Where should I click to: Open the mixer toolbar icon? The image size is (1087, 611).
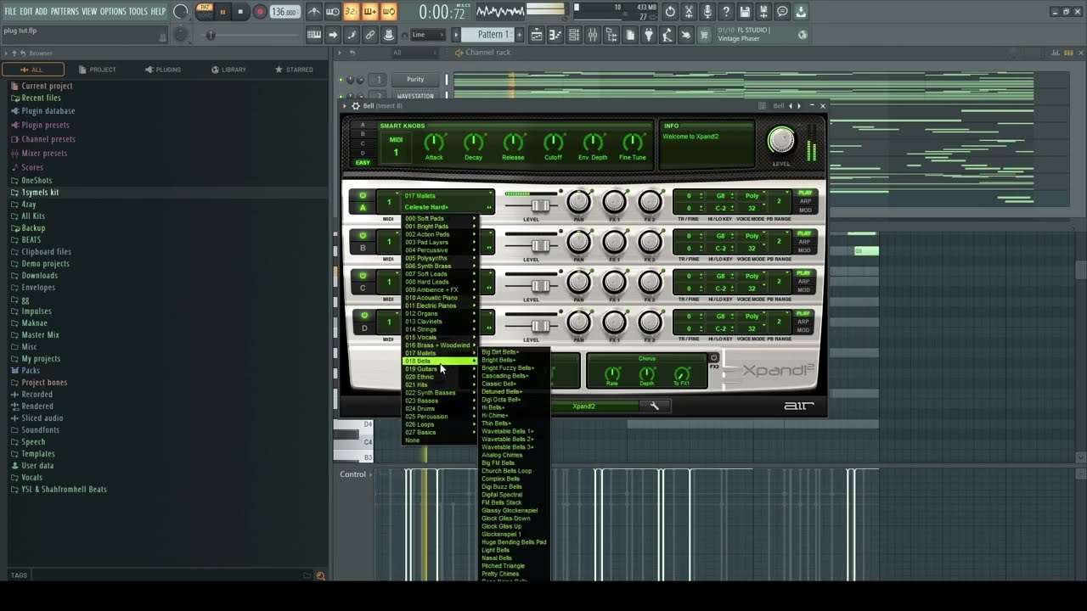593,35
